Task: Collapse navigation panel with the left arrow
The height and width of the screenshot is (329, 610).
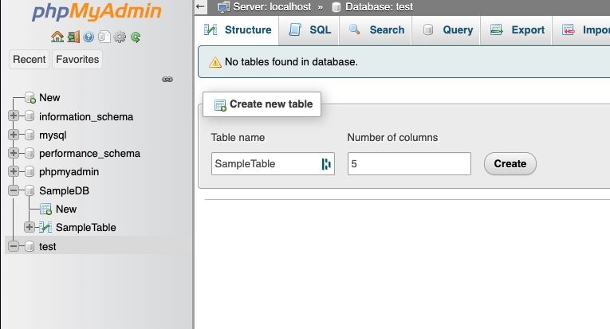Action: click(200, 6)
